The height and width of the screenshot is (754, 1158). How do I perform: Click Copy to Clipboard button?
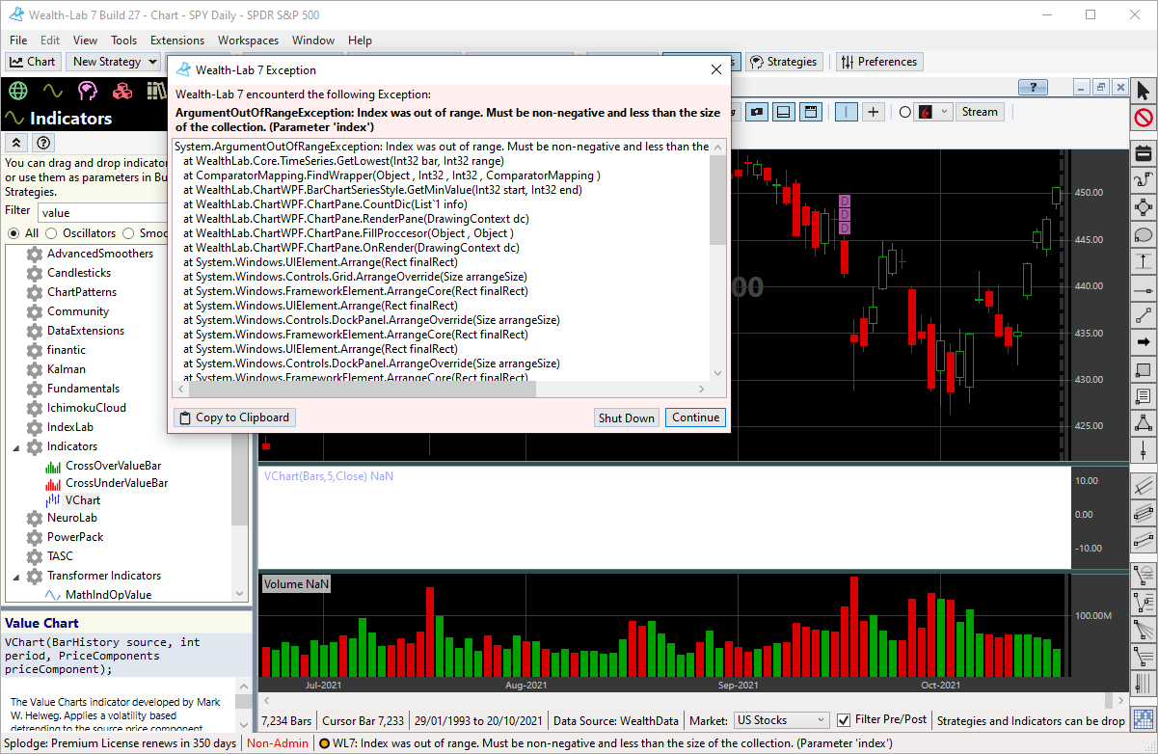(x=234, y=417)
